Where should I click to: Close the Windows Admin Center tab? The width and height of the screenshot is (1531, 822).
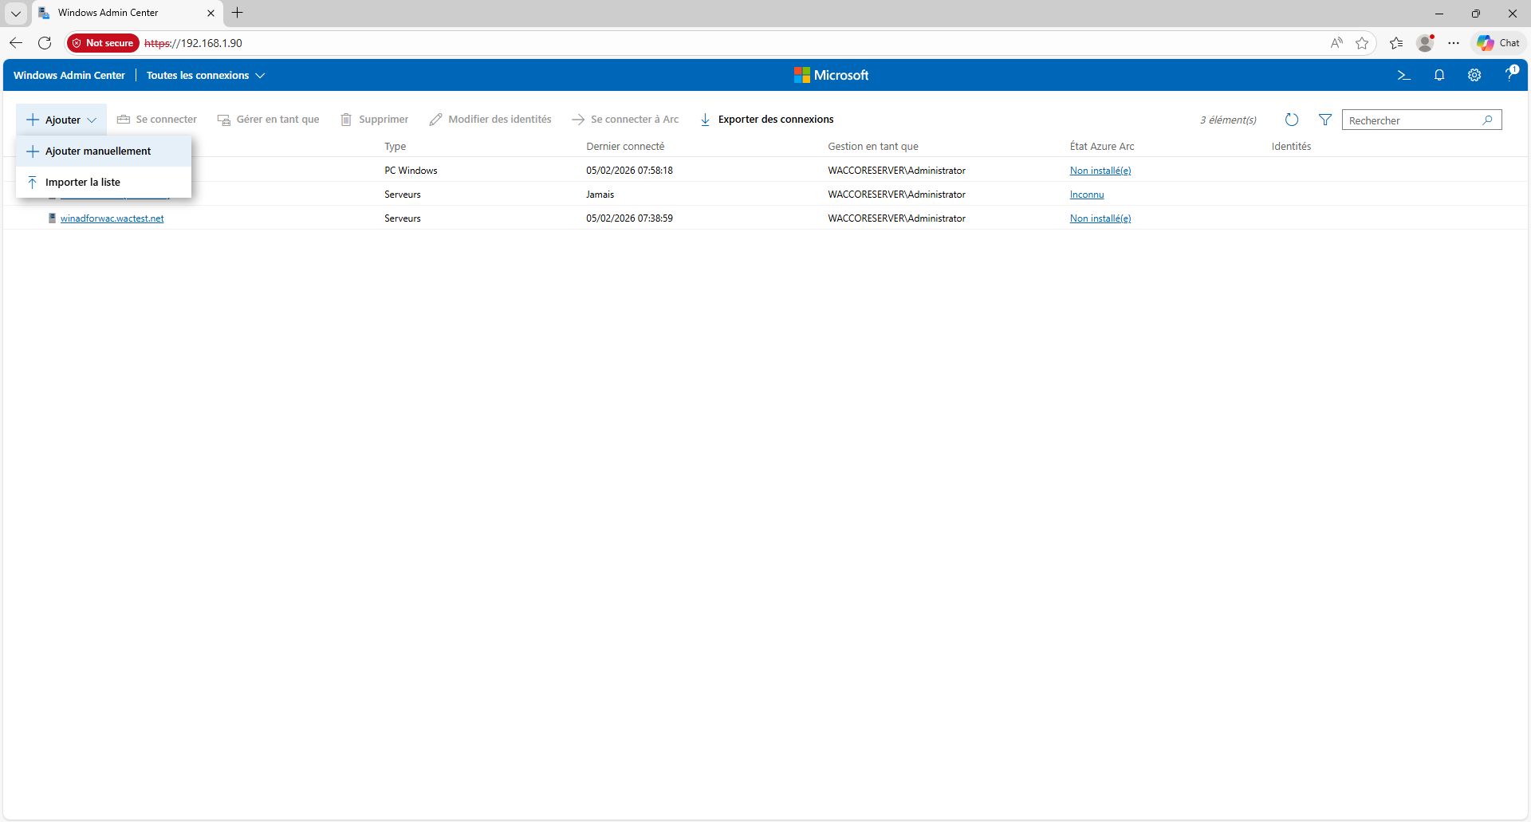click(x=211, y=13)
